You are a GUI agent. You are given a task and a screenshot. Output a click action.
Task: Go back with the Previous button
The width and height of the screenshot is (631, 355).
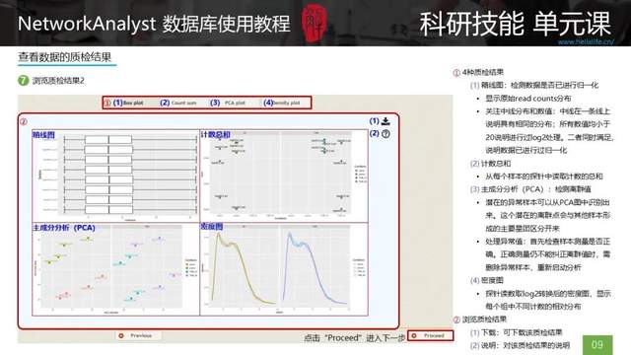point(139,335)
